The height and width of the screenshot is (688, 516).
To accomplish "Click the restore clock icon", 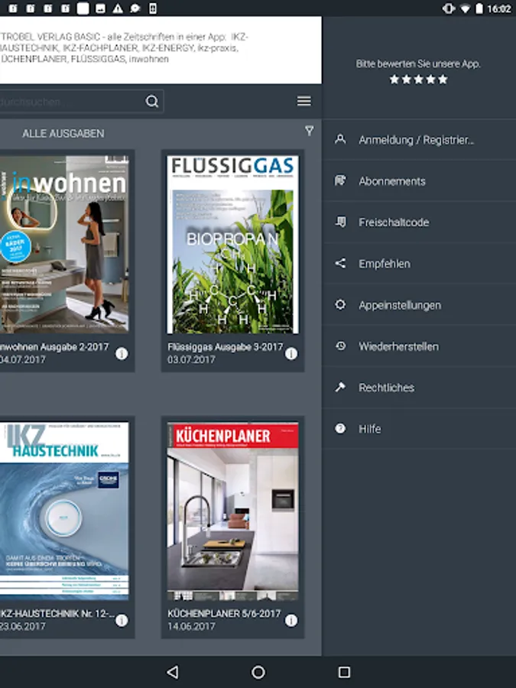I will (340, 346).
